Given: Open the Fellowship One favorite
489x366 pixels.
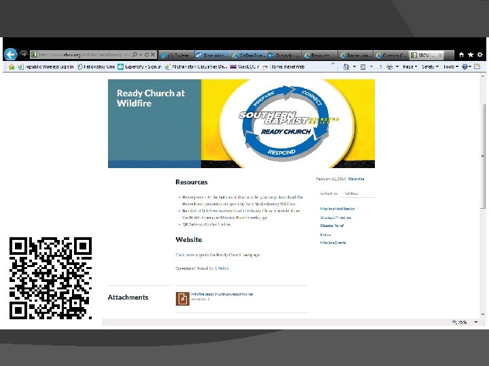Looking at the screenshot, I should 96,66.
